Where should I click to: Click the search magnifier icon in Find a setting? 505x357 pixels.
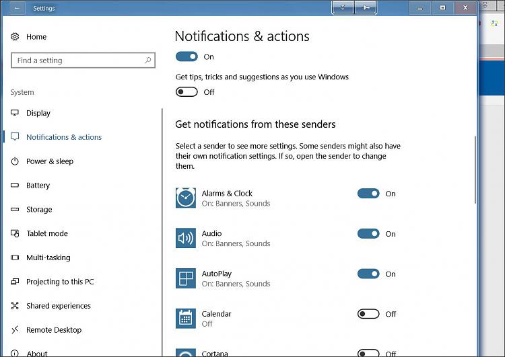pos(148,60)
